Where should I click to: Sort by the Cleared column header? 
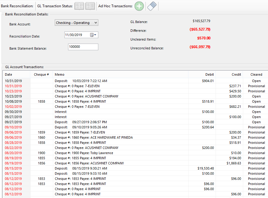coord(256,74)
